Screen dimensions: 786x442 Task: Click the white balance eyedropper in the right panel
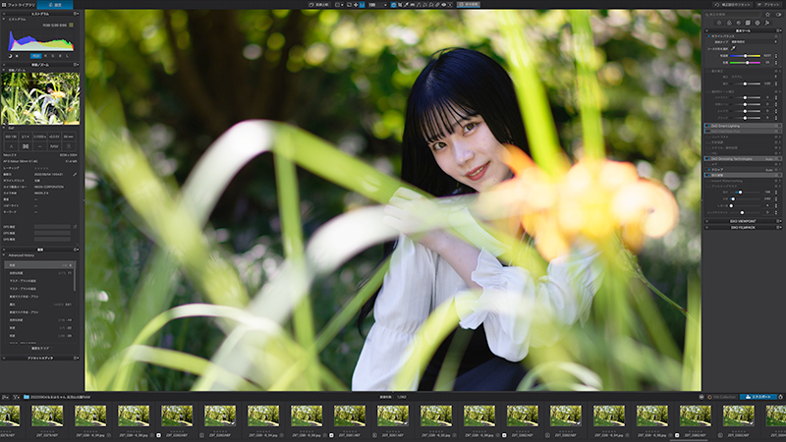[733, 48]
